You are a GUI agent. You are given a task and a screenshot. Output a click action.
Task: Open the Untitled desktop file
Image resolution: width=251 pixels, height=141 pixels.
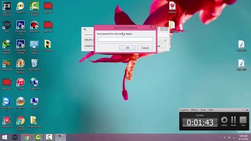48,45
